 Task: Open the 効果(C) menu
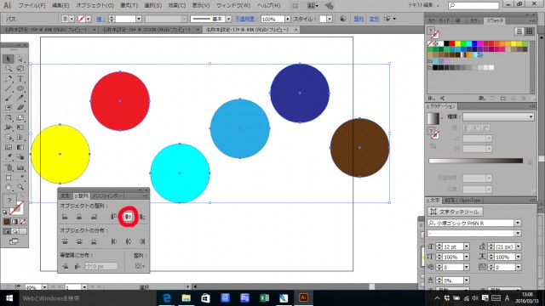click(x=176, y=6)
